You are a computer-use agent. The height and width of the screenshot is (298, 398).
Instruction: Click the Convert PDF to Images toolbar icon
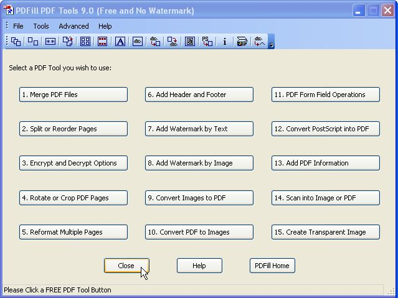(173, 41)
